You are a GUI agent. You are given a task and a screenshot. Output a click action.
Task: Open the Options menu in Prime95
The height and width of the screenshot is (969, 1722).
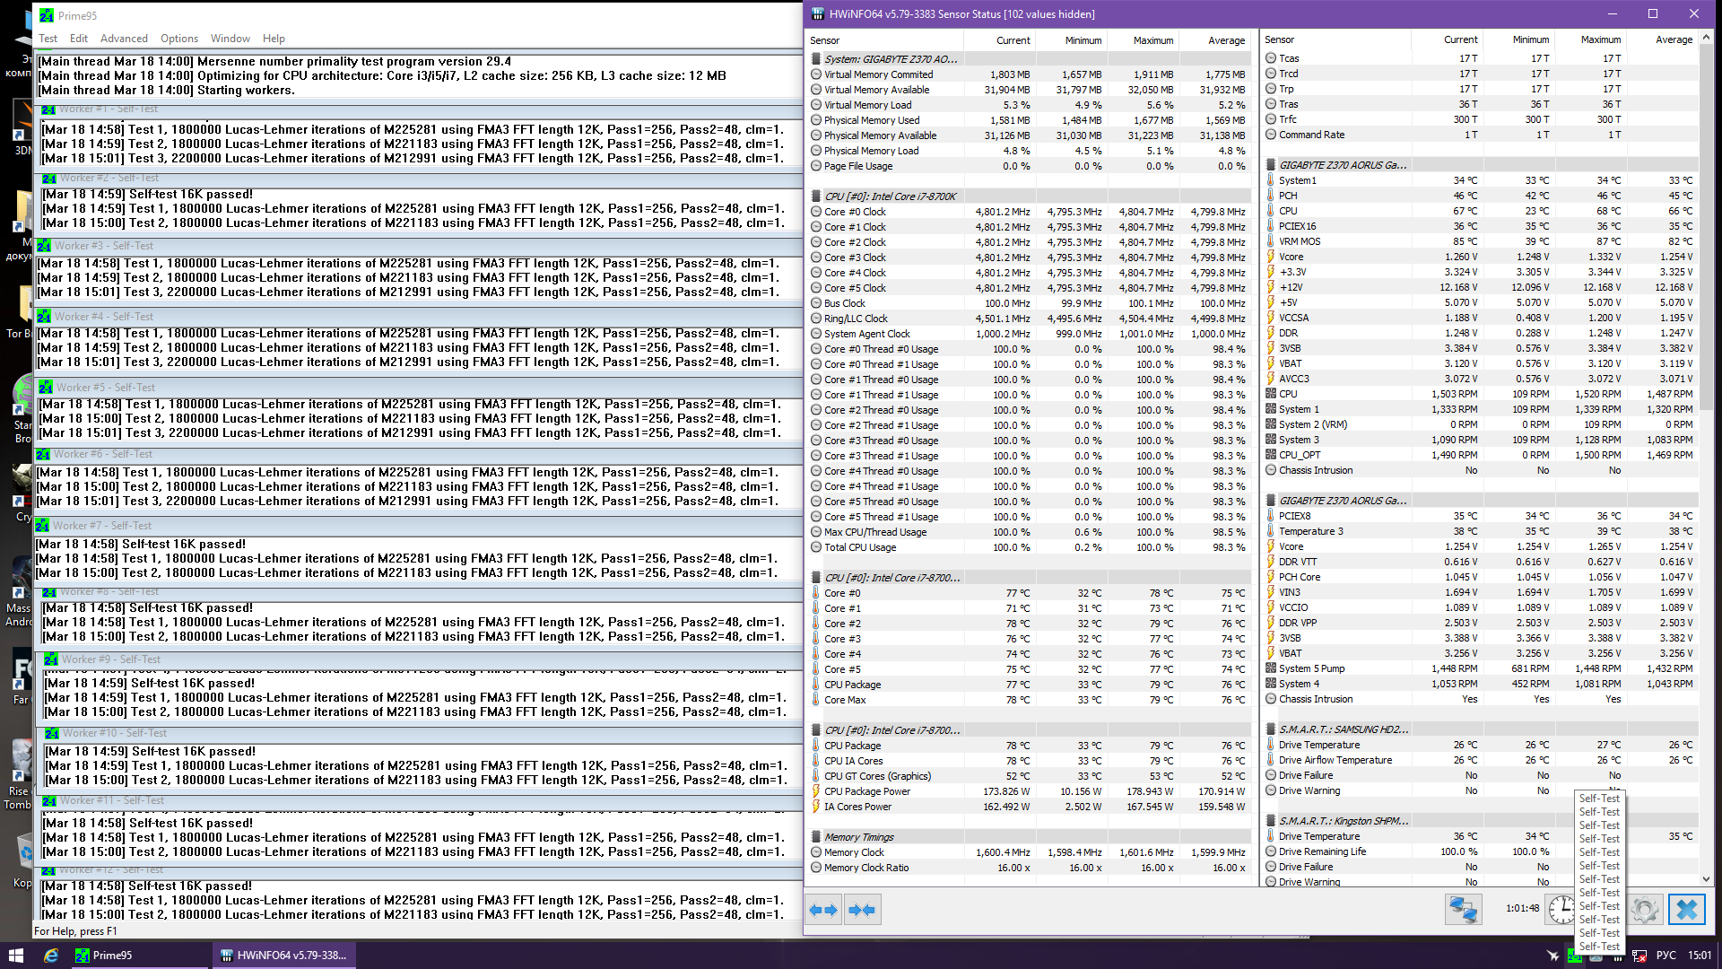click(179, 39)
